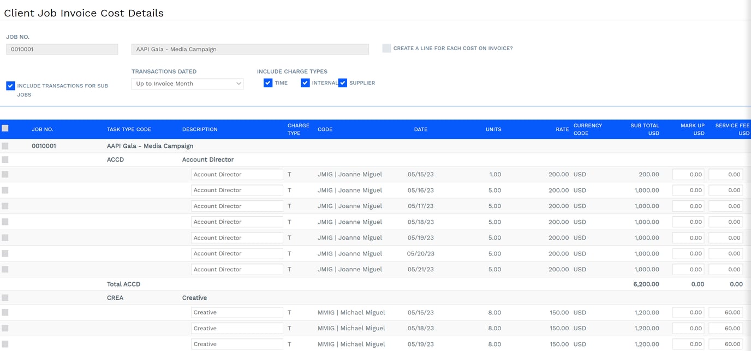Click MMIG | Michael Miguel on 05/15/23 row

coord(351,312)
